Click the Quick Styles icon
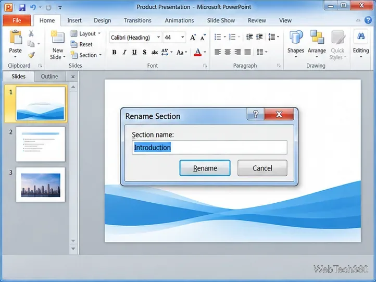This screenshot has height=282, width=376. (337, 37)
